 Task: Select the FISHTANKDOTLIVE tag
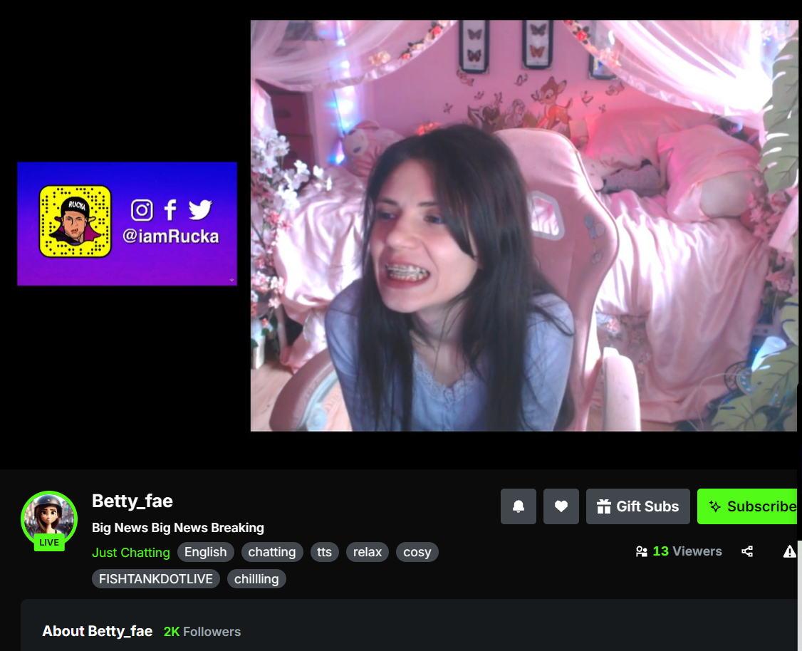tap(156, 579)
